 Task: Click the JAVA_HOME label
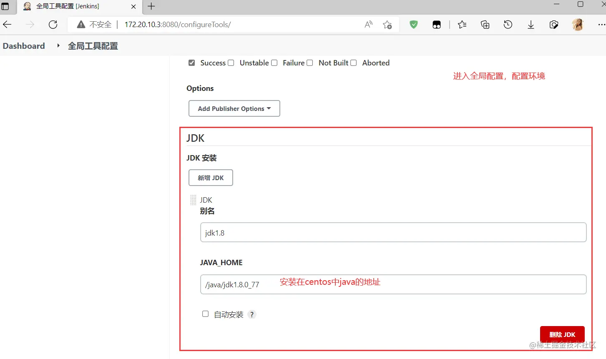(x=221, y=263)
